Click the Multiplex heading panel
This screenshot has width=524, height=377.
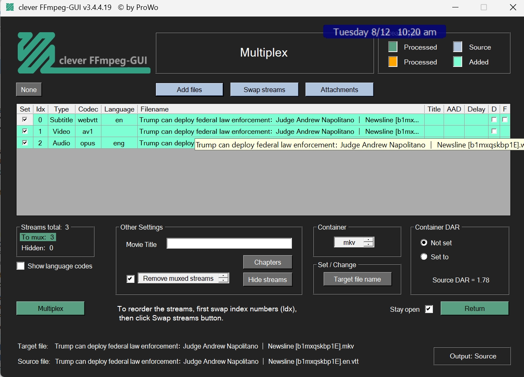coord(264,52)
